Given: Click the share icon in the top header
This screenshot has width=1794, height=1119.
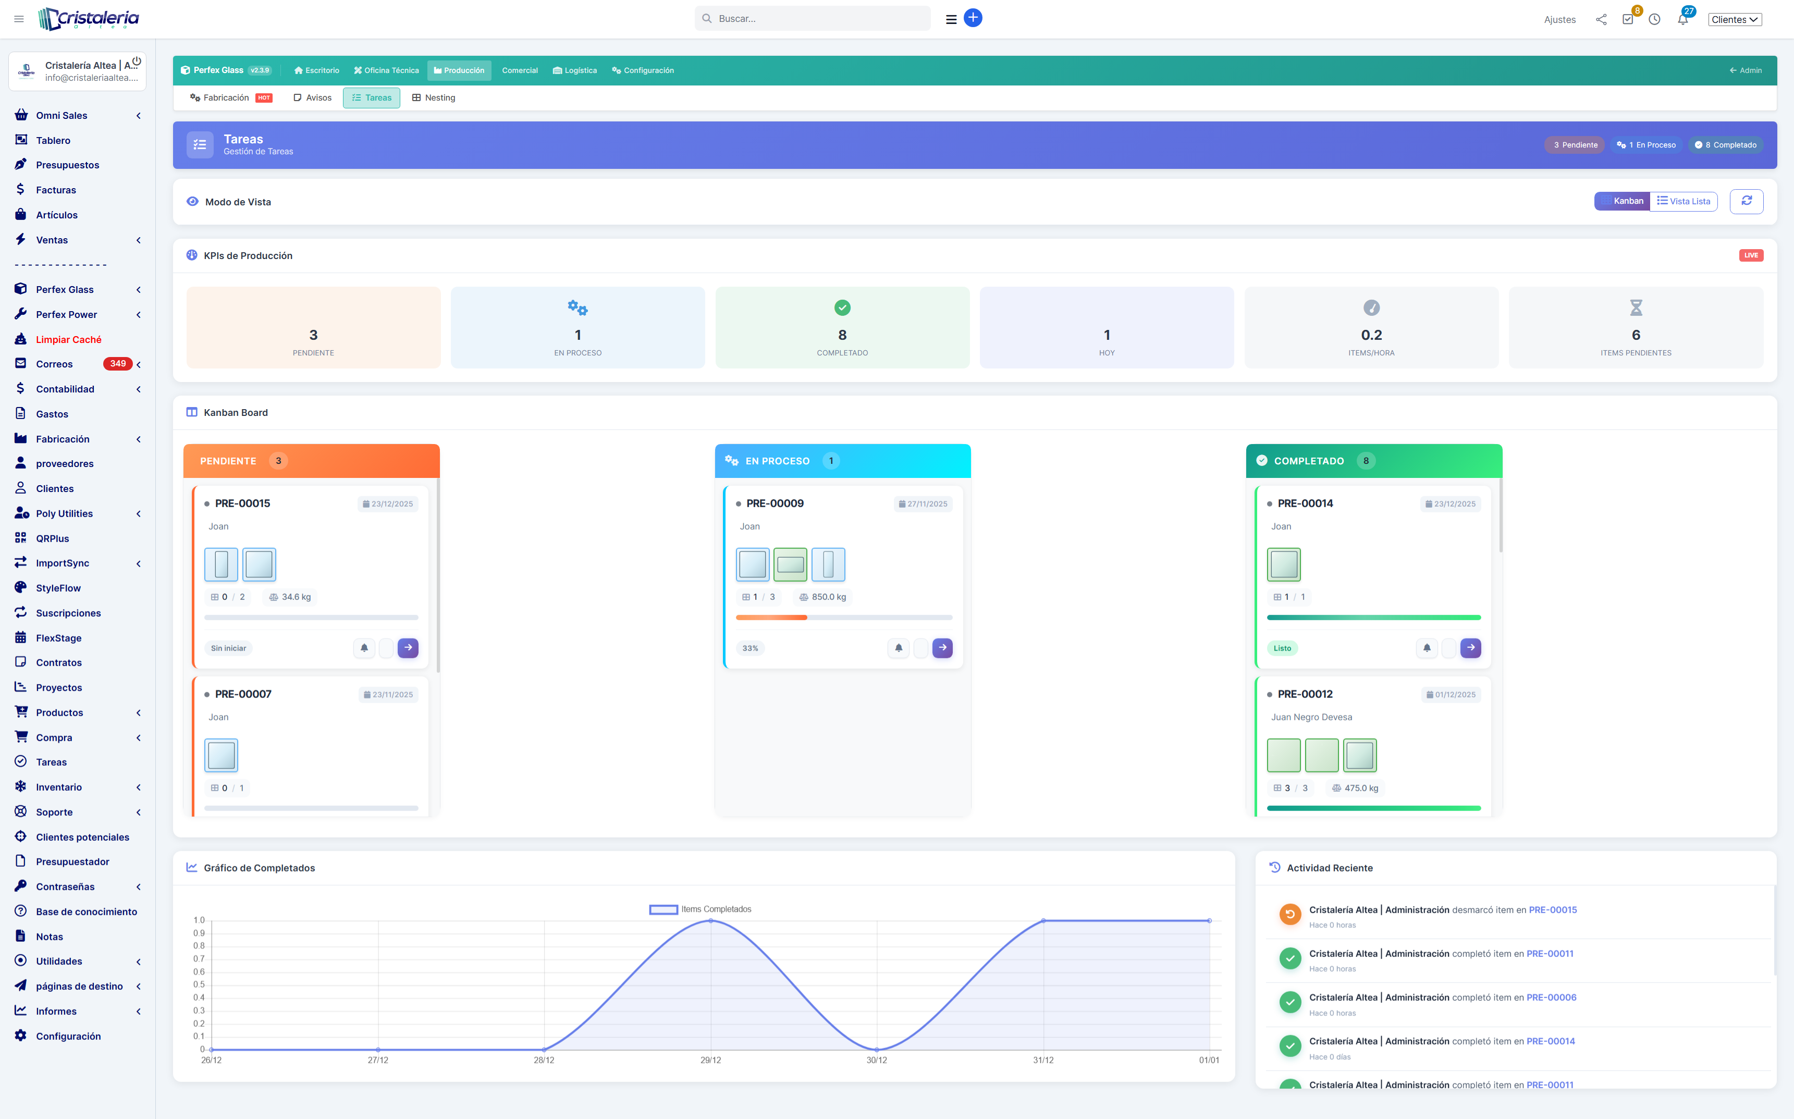Looking at the screenshot, I should coord(1601,18).
